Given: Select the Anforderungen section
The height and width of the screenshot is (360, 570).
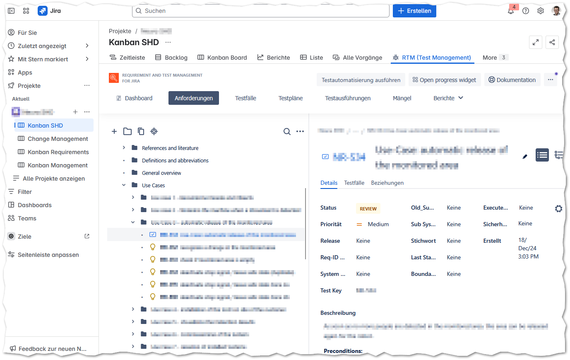Looking at the screenshot, I should [194, 98].
